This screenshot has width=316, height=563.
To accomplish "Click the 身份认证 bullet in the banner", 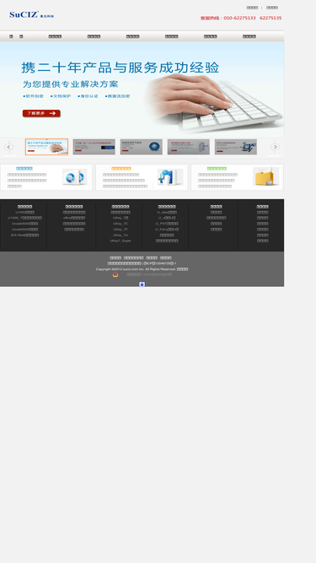I will [x=88, y=96].
